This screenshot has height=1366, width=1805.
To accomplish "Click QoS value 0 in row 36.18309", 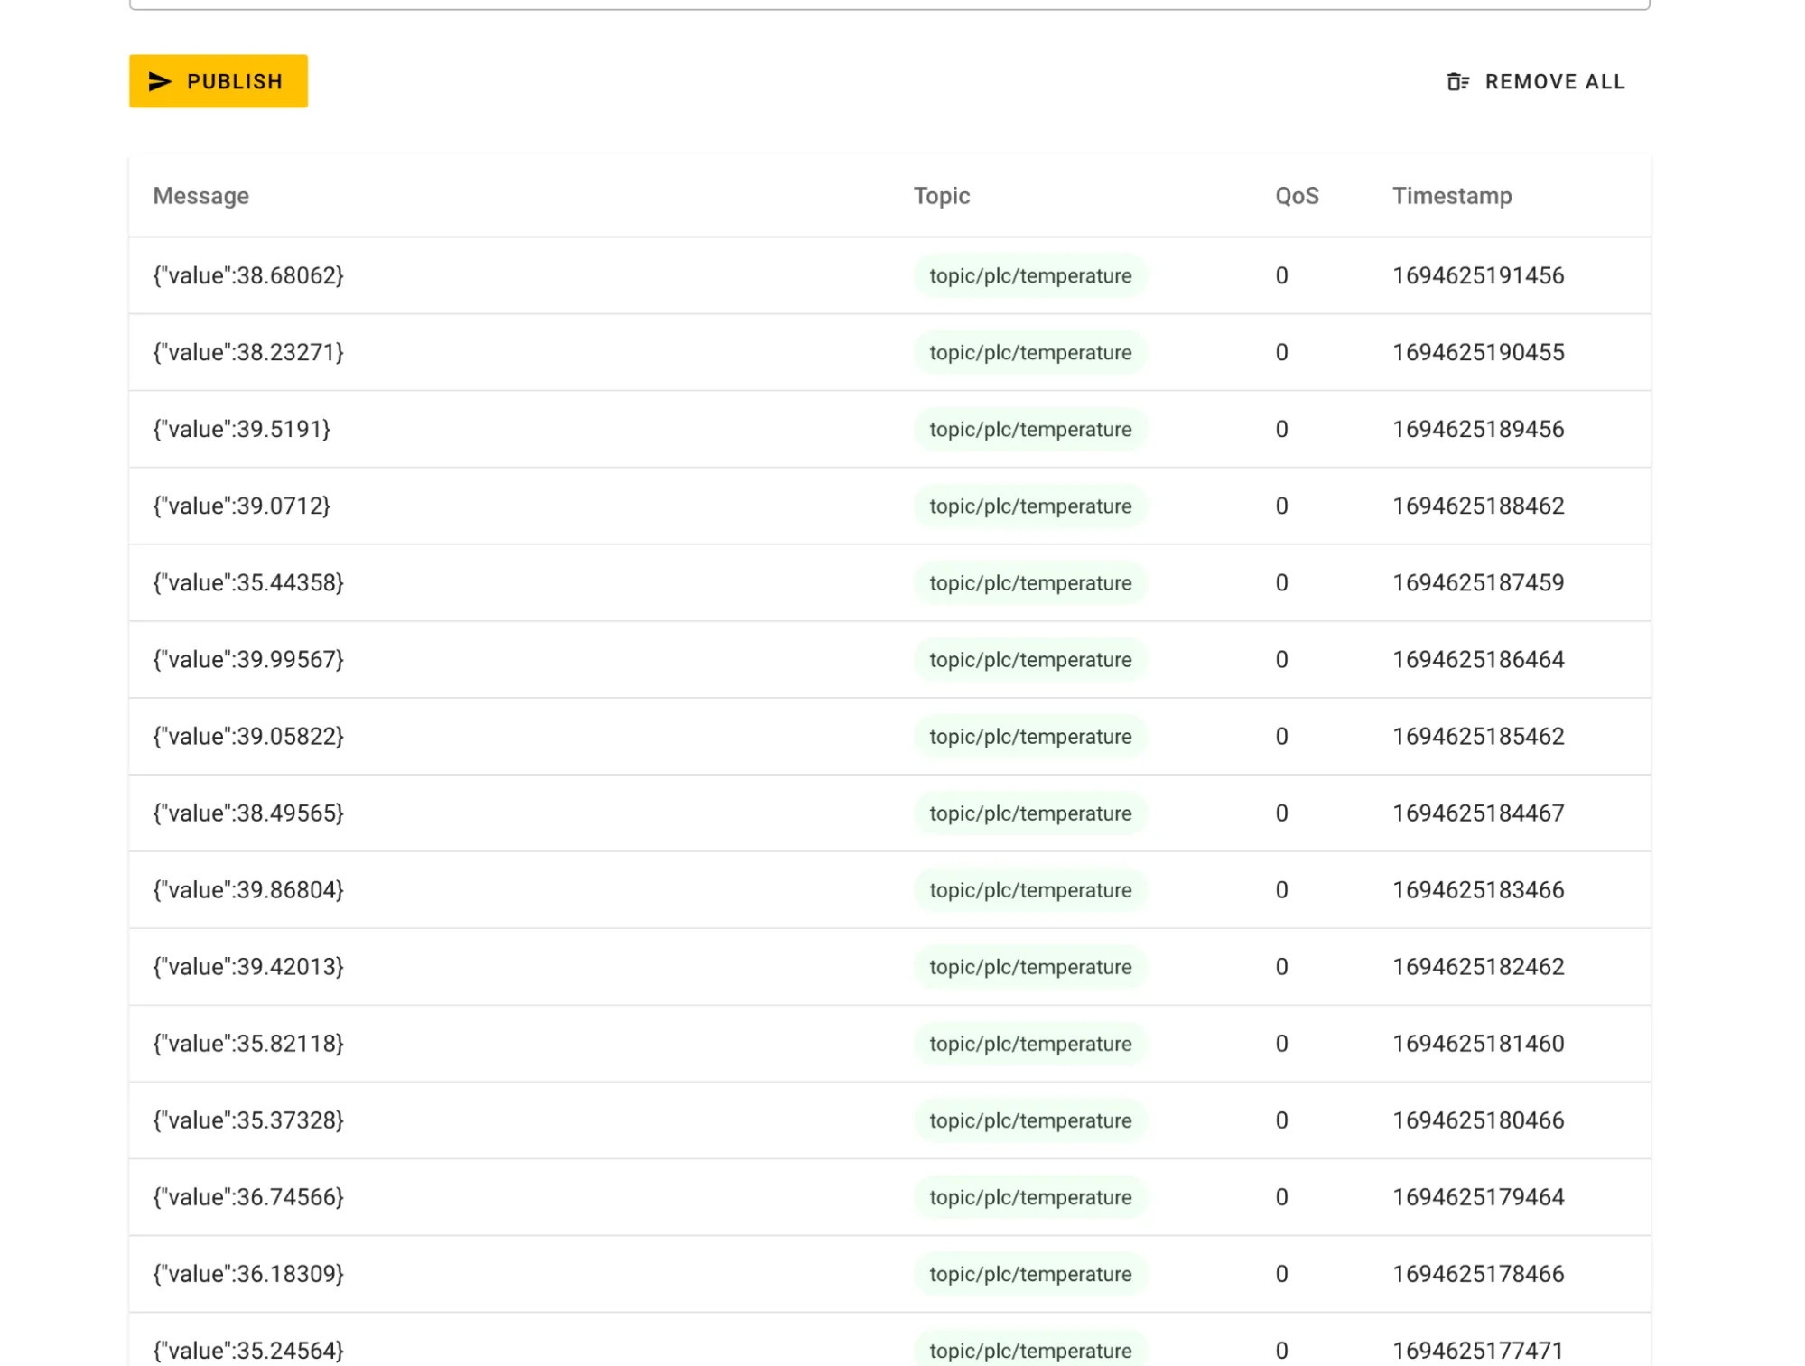I will [x=1281, y=1273].
